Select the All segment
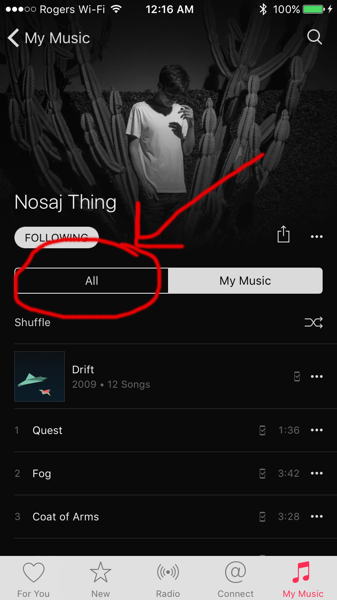The height and width of the screenshot is (600, 337). 92,281
